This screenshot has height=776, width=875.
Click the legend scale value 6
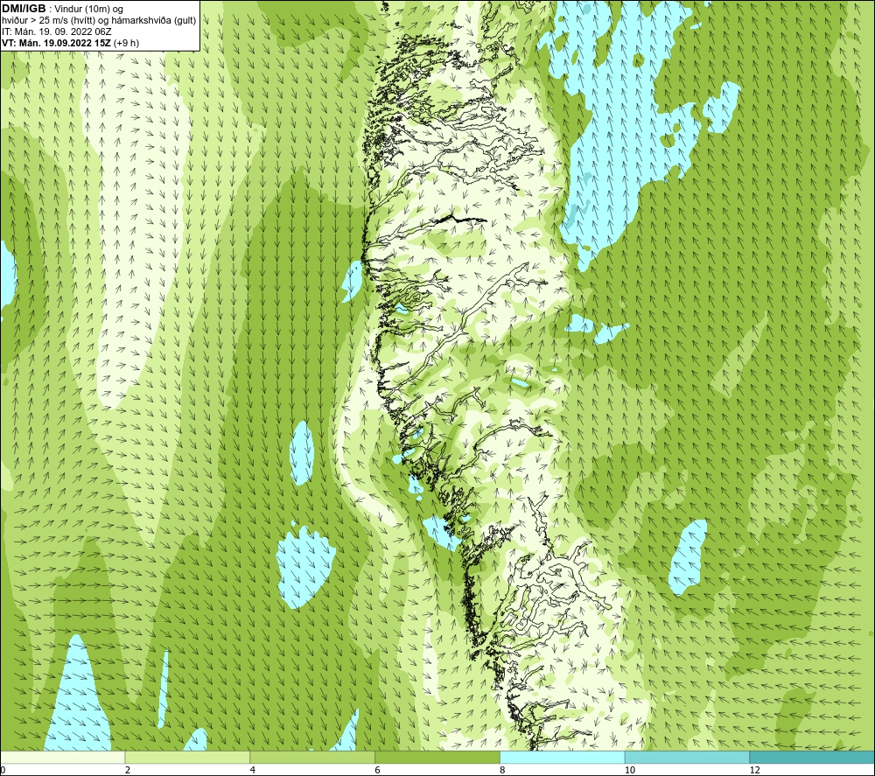click(378, 770)
